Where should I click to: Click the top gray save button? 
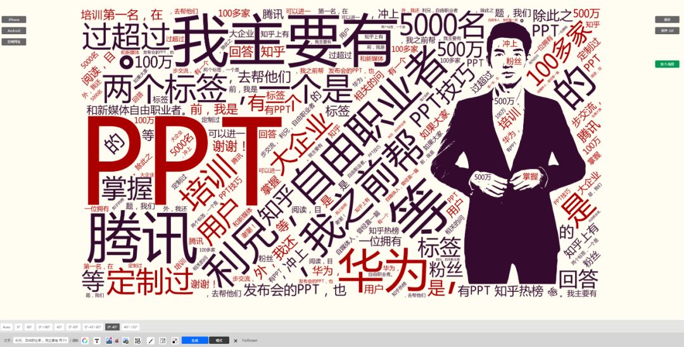(x=667, y=20)
